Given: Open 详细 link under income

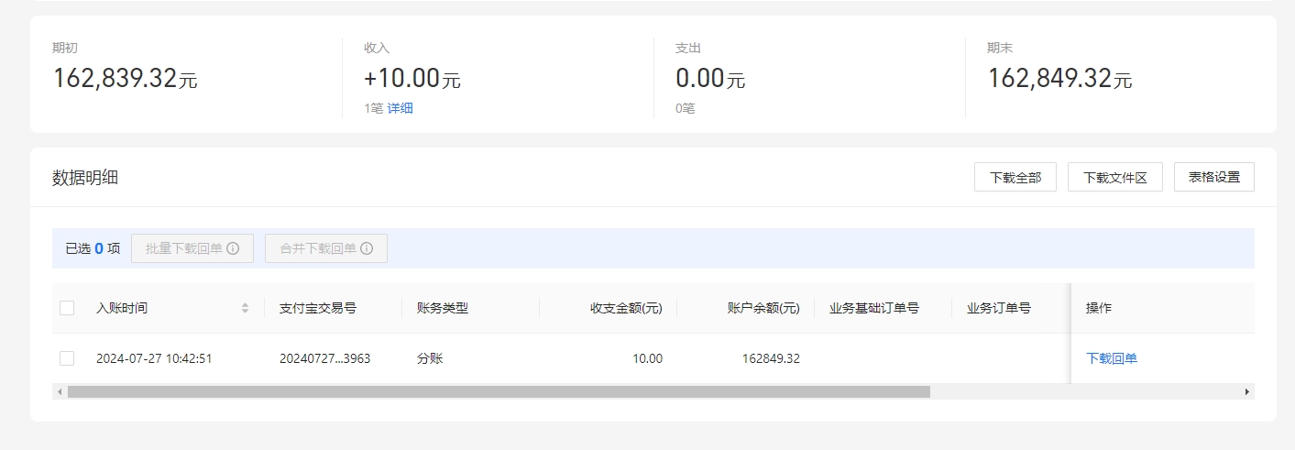Looking at the screenshot, I should [400, 108].
